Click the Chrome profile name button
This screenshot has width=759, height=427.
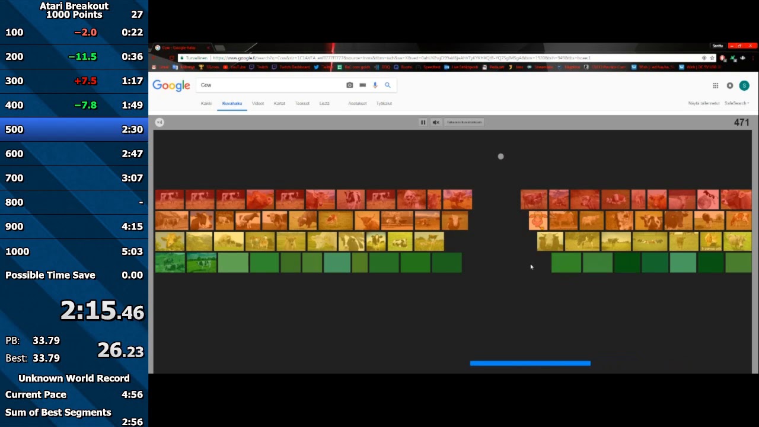click(x=717, y=46)
